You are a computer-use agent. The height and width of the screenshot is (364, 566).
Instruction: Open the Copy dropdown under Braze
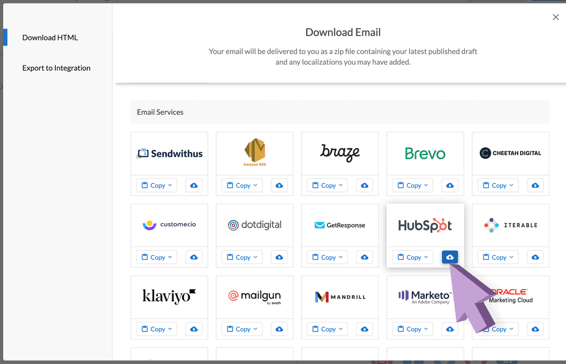click(x=327, y=185)
